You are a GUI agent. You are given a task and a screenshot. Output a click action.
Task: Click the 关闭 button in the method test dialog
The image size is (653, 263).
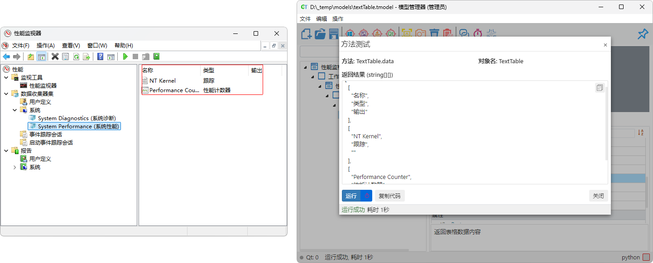tap(598, 196)
